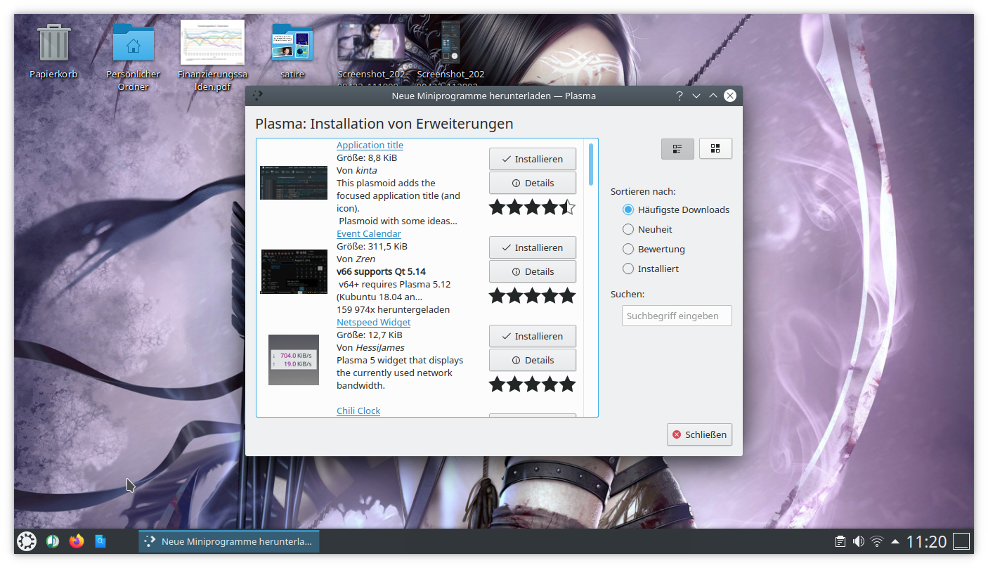The height and width of the screenshot is (568, 988).
Task: Click the Application title preview thumbnail
Action: click(294, 183)
